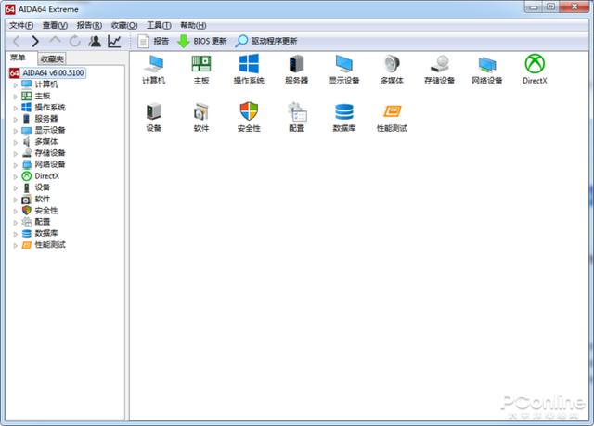594x426 pixels.
Task: Select 设备 in the left tree
Action: [42, 187]
